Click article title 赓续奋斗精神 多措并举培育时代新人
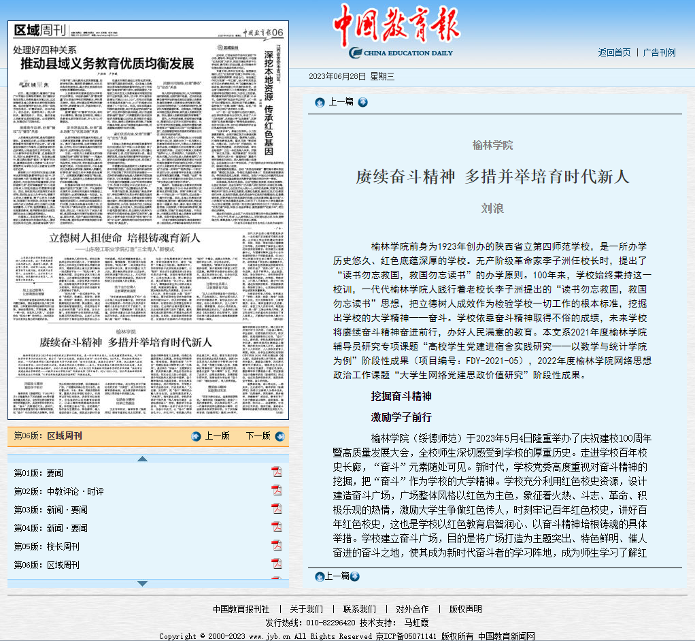 coord(492,176)
